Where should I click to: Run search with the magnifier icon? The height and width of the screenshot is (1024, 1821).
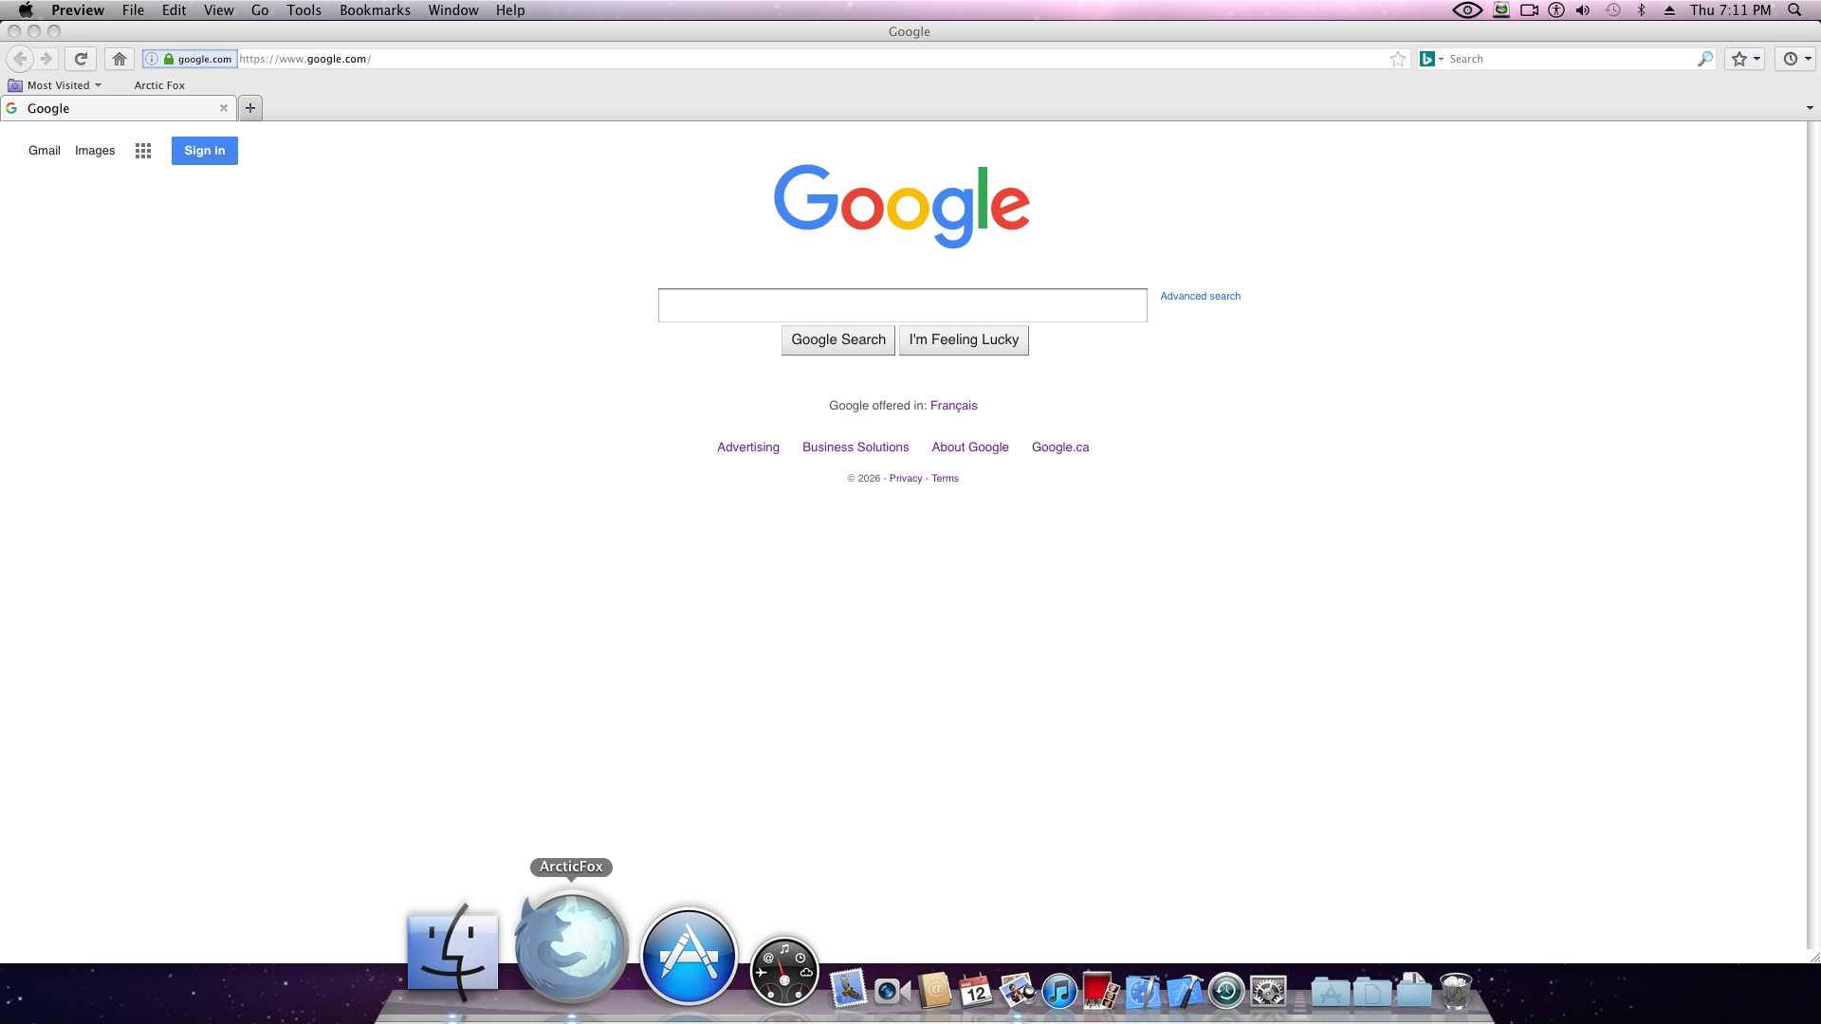click(x=1704, y=59)
